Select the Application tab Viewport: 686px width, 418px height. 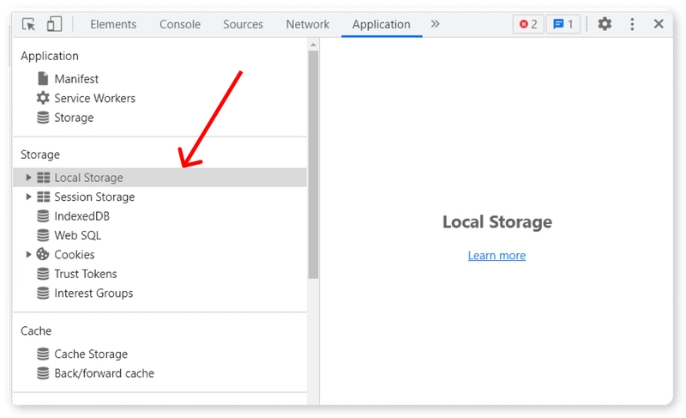pyautogui.click(x=382, y=24)
